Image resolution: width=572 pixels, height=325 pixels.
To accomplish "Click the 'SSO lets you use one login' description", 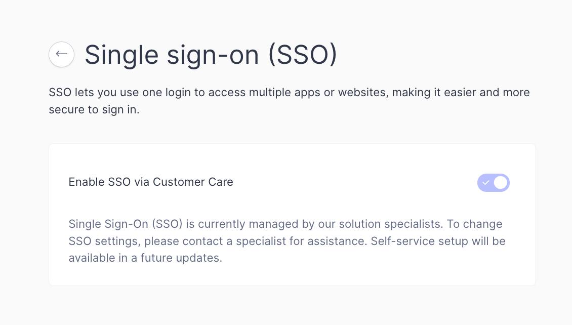I will [289, 101].
